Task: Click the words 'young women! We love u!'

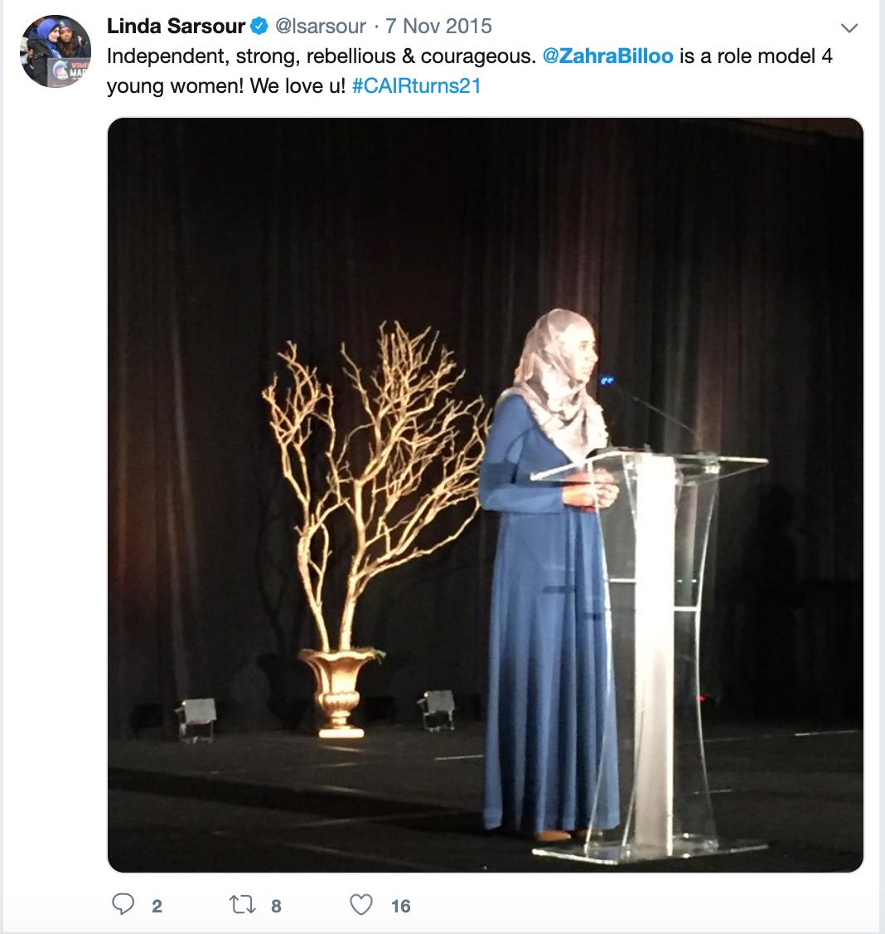Action: tap(226, 85)
